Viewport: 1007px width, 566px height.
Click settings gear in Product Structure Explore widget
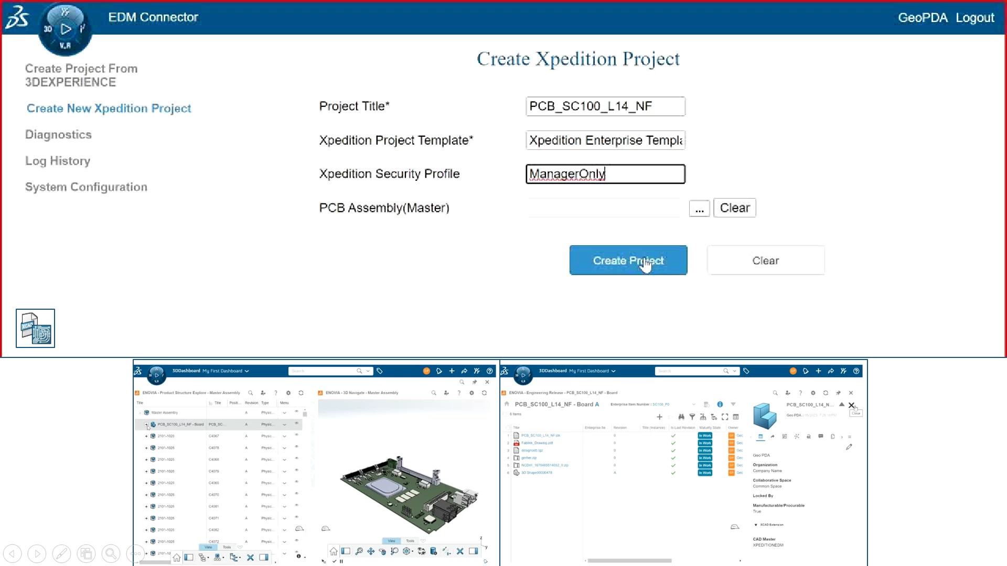[288, 393]
